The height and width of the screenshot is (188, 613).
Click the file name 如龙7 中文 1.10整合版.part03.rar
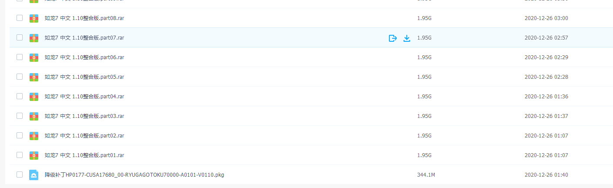pos(84,116)
